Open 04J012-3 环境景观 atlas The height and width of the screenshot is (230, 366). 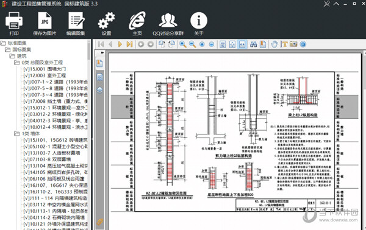coord(56,121)
